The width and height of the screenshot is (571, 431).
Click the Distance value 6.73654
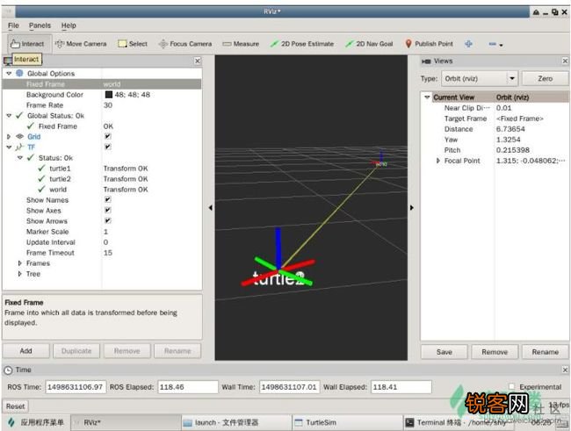(x=510, y=129)
